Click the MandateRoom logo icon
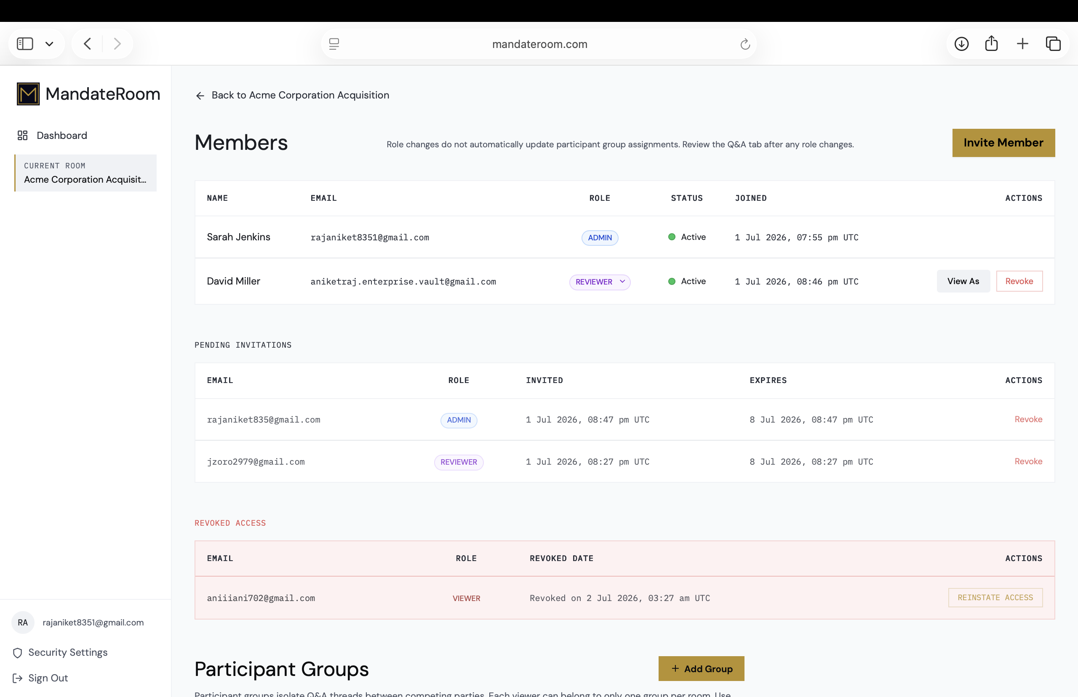 28,94
